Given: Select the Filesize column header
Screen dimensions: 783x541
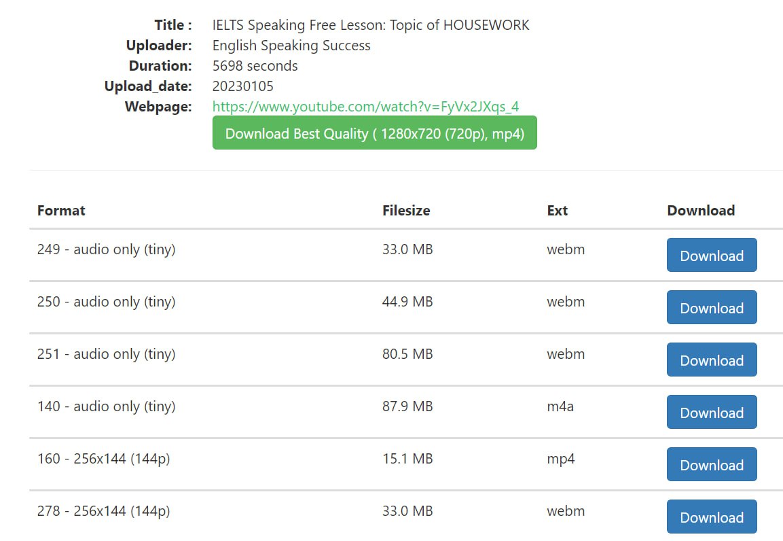Looking at the screenshot, I should [406, 210].
